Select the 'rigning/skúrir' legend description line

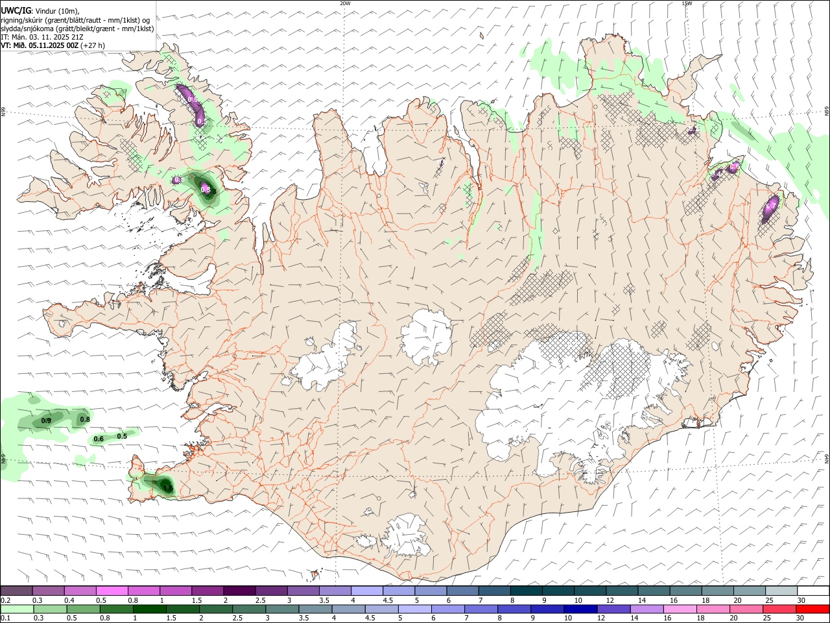coord(75,20)
